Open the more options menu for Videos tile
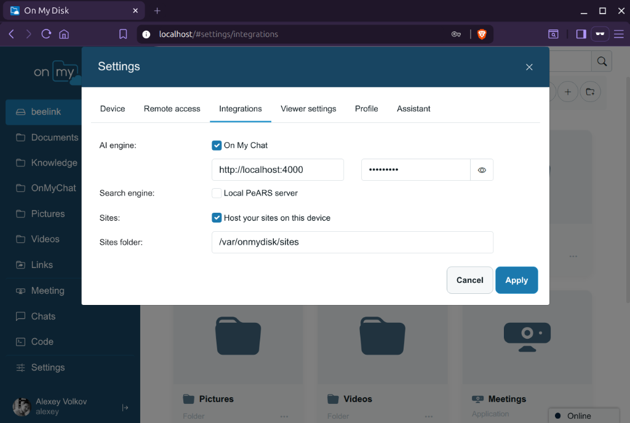The height and width of the screenshot is (423, 630). tap(429, 416)
